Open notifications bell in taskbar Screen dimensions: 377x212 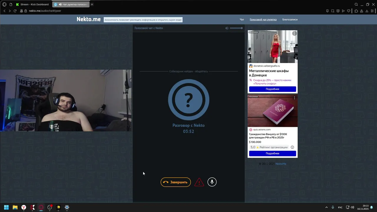(372, 207)
